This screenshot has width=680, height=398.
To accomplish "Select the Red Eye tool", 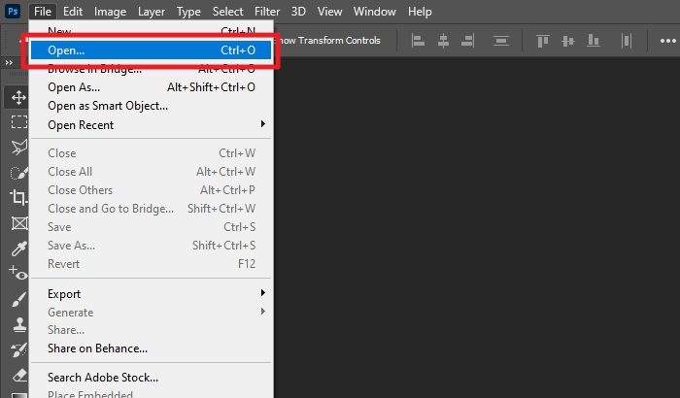I will point(18,273).
